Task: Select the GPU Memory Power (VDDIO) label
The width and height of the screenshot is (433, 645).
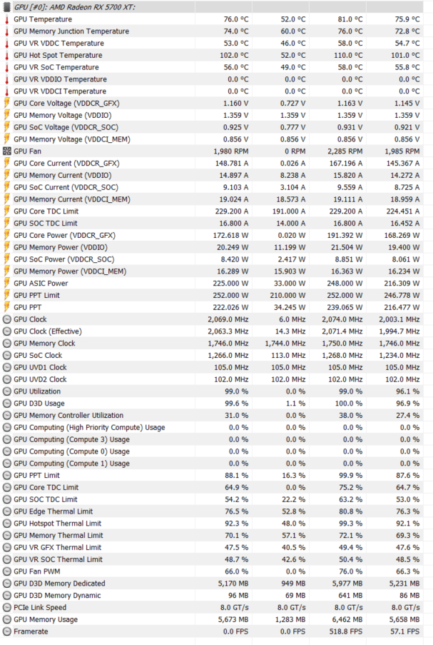Action: click(x=61, y=248)
